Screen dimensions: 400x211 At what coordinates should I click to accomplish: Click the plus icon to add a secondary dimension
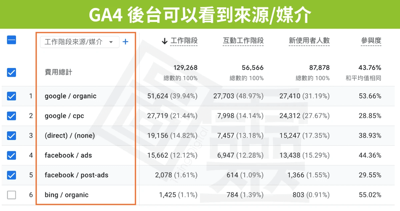126,42
